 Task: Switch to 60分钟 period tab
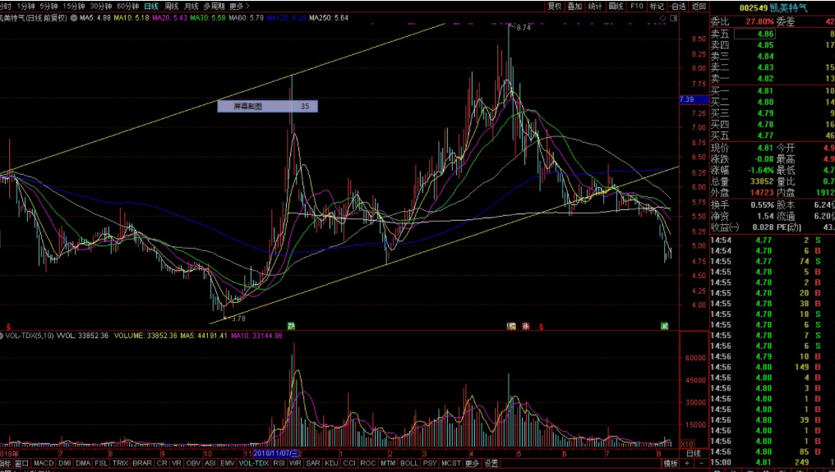pyautogui.click(x=128, y=7)
